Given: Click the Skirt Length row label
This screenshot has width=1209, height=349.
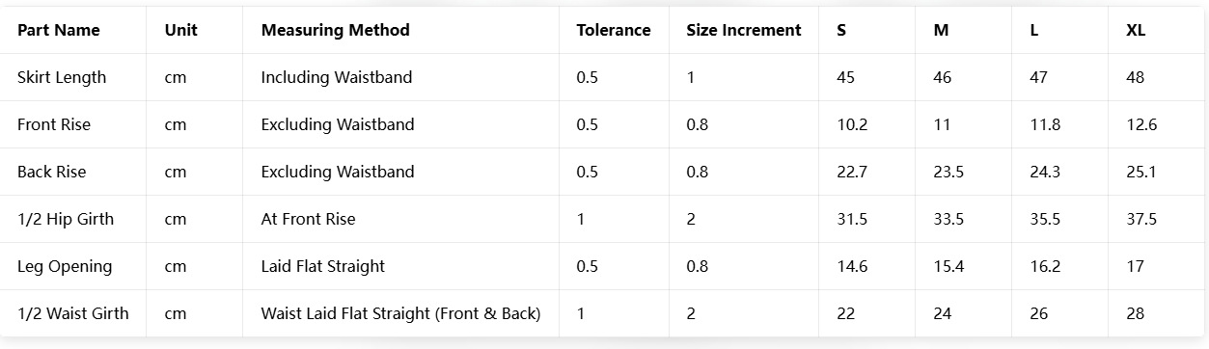Looking at the screenshot, I should [62, 77].
